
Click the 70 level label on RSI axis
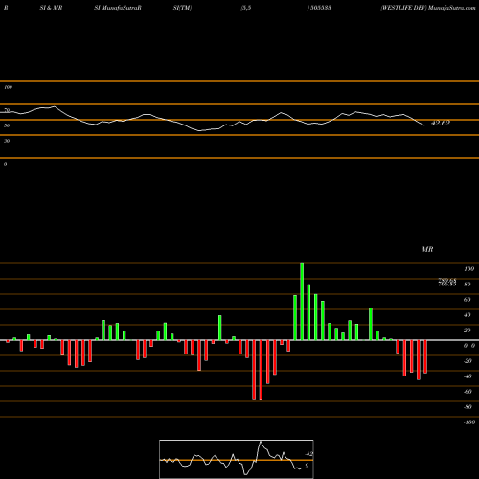point(7,110)
